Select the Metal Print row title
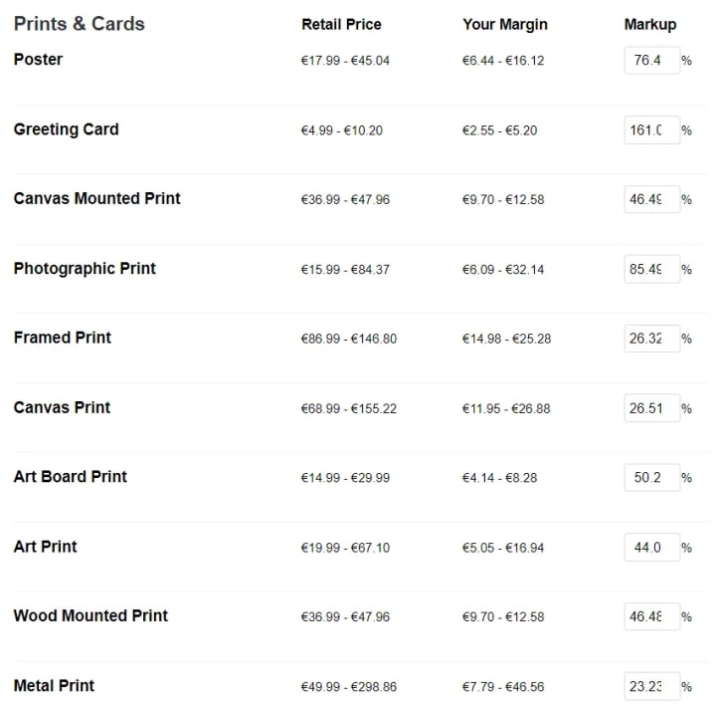The height and width of the screenshot is (709, 716). tap(54, 686)
